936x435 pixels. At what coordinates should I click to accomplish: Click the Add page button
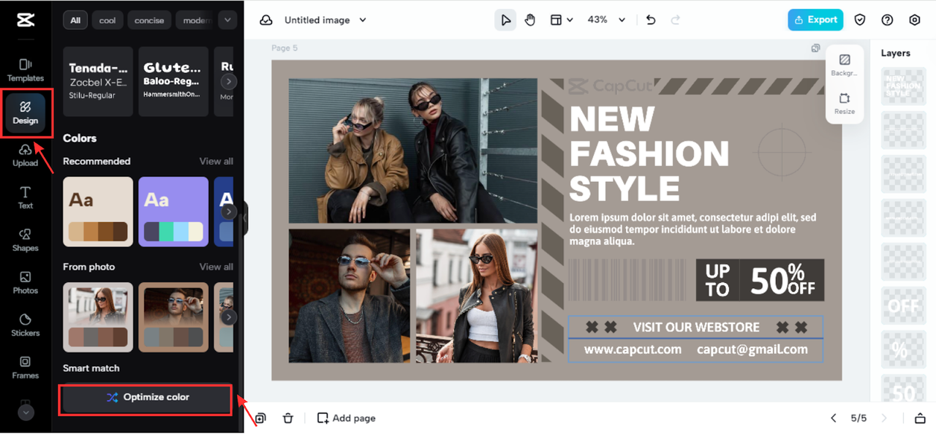click(x=347, y=418)
